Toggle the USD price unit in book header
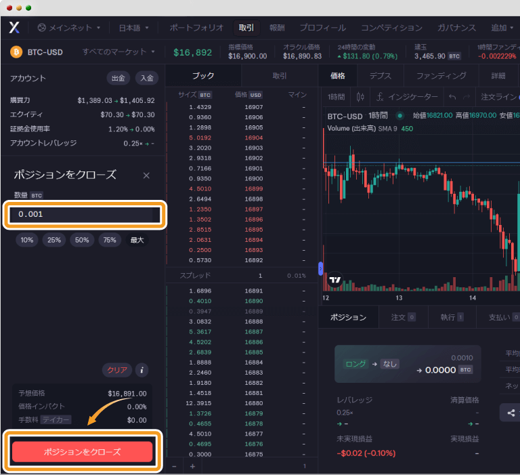Image resolution: width=520 pixels, height=475 pixels. 255,96
